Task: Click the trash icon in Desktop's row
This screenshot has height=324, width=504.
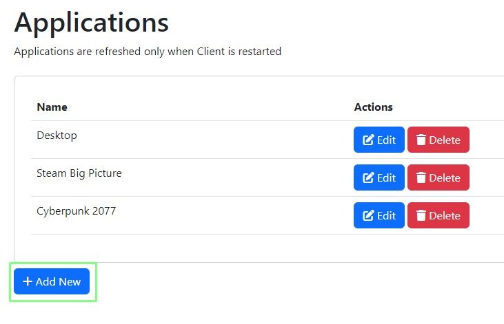Action: tap(421, 140)
